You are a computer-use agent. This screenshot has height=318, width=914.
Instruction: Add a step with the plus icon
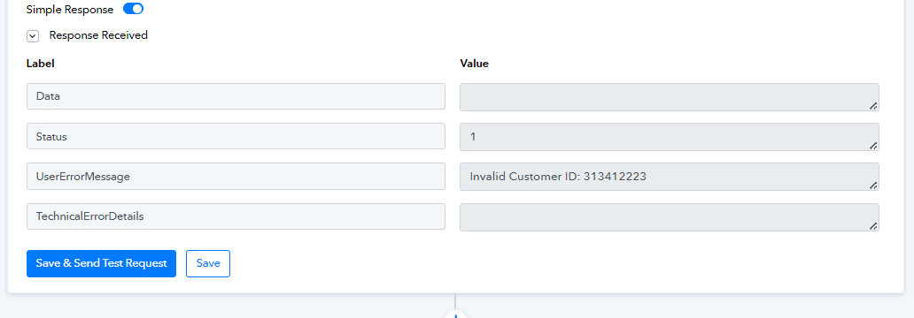pos(455,314)
